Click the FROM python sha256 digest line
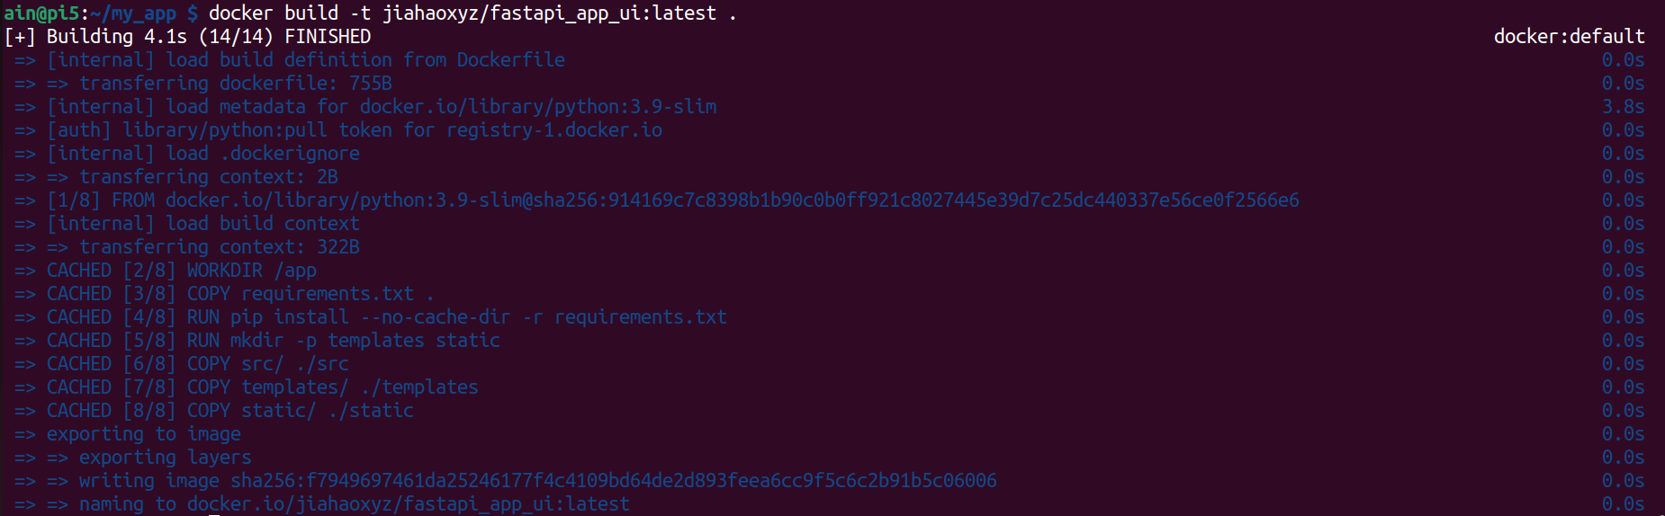This screenshot has height=516, width=1665. click(x=673, y=200)
